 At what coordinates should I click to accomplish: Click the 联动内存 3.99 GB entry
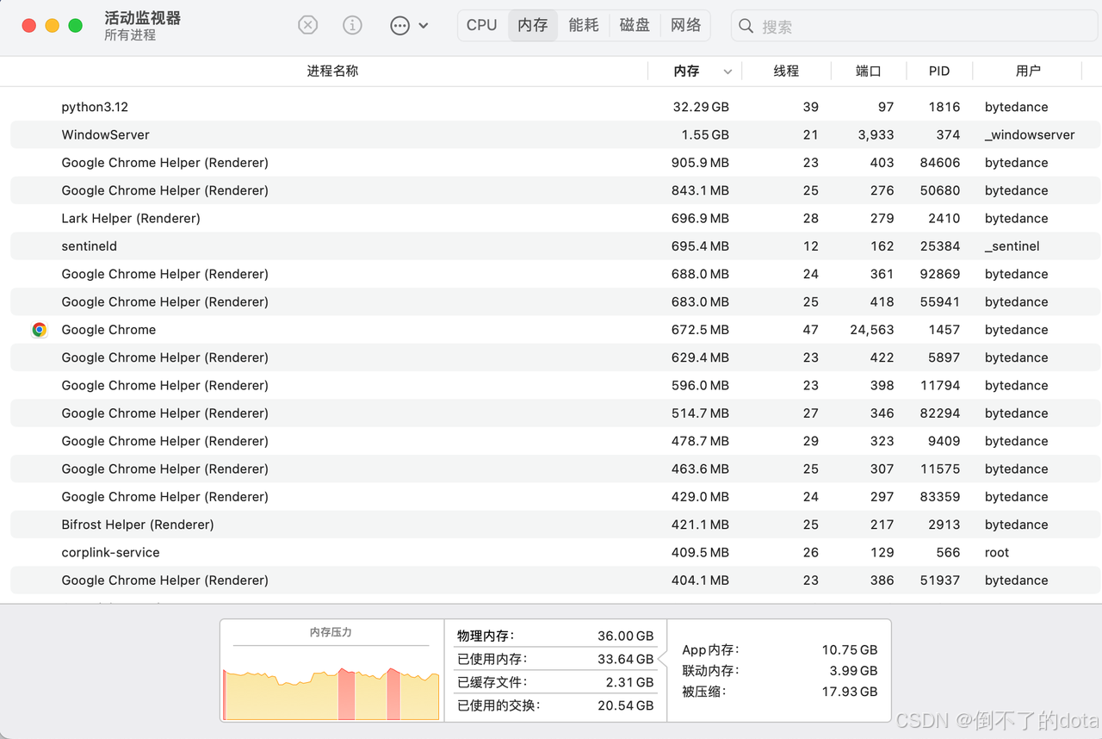coord(780,670)
